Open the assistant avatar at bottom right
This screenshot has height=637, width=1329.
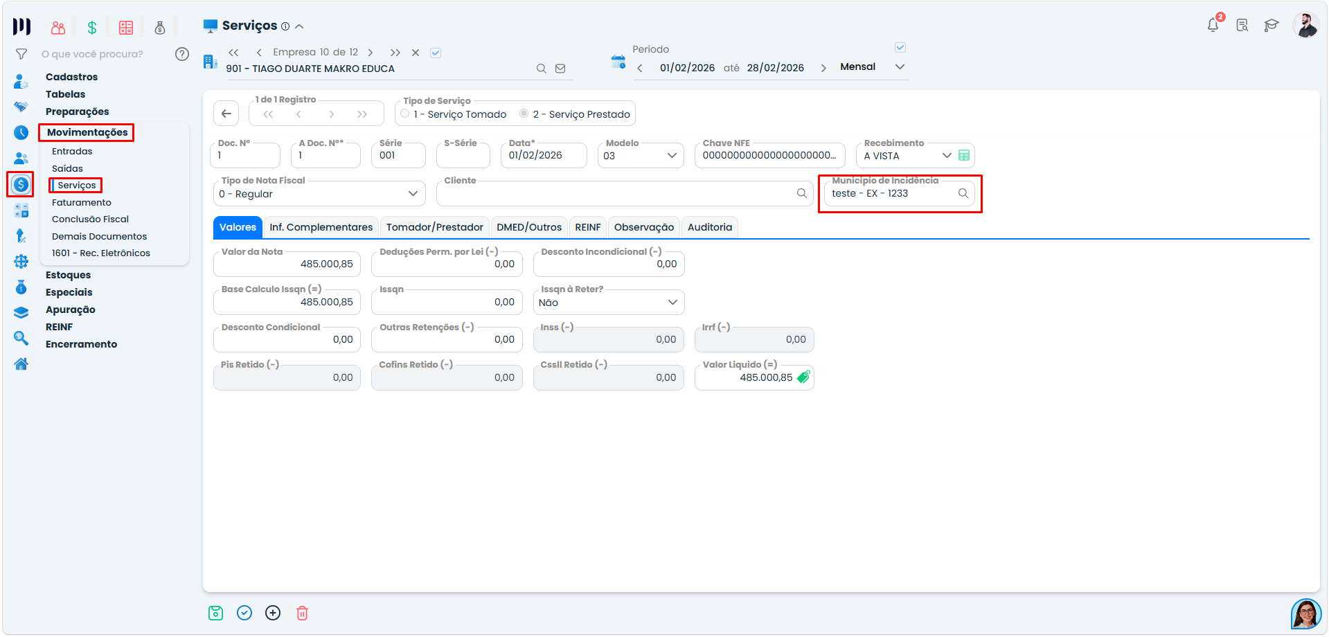[x=1306, y=613]
